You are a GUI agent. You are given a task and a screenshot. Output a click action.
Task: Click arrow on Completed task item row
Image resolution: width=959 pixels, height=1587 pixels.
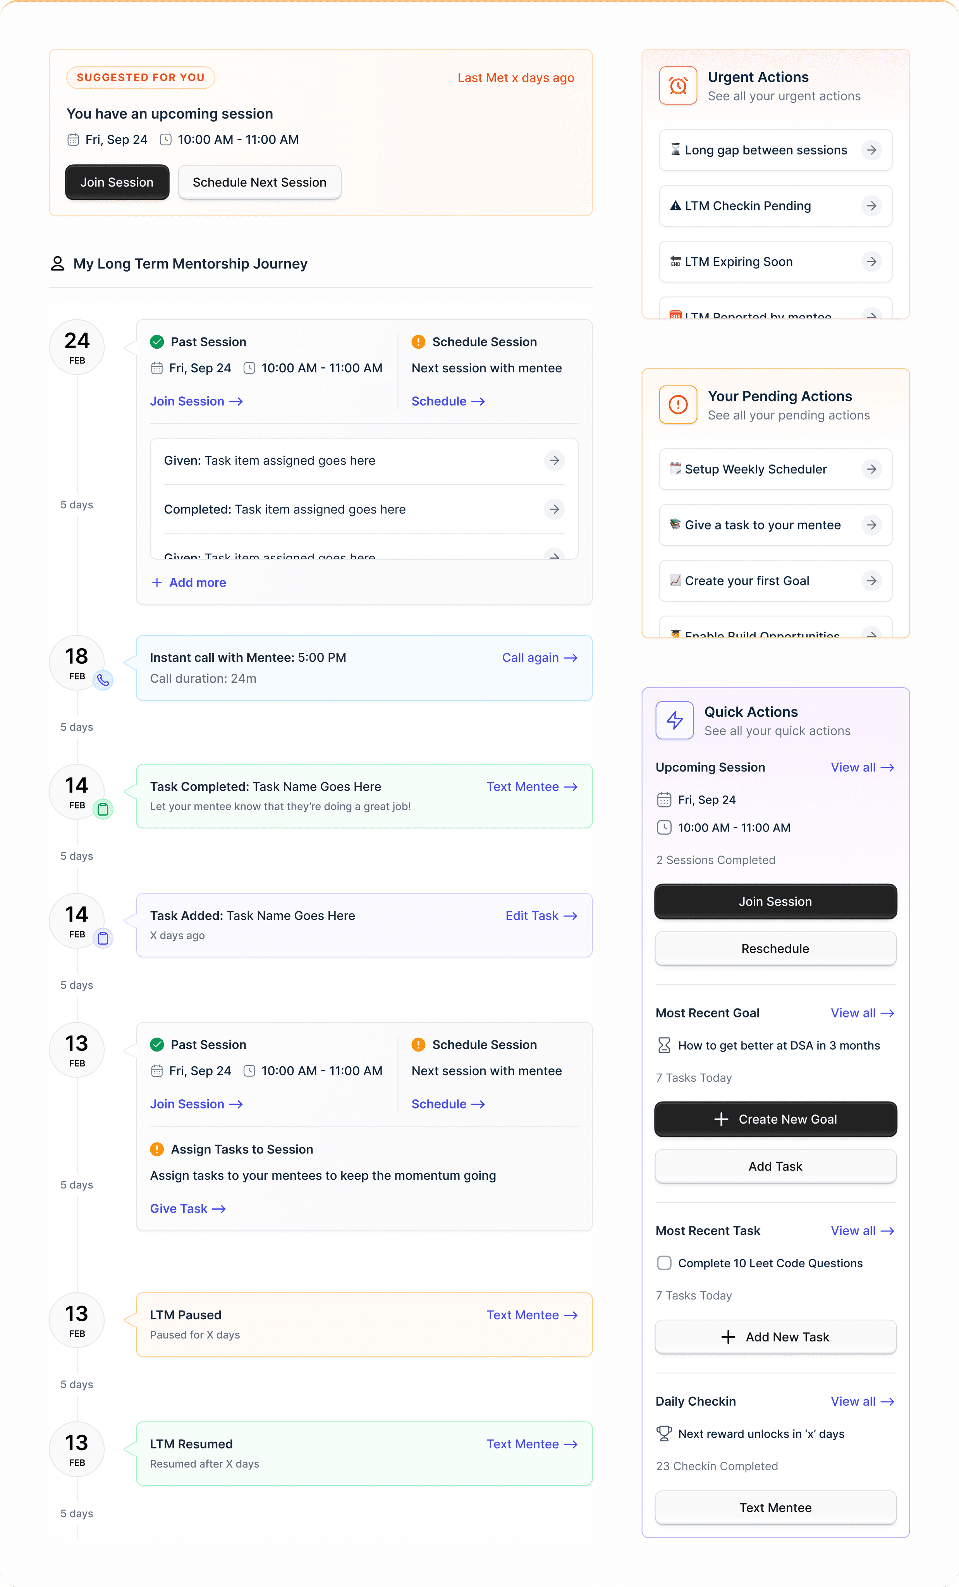click(554, 509)
